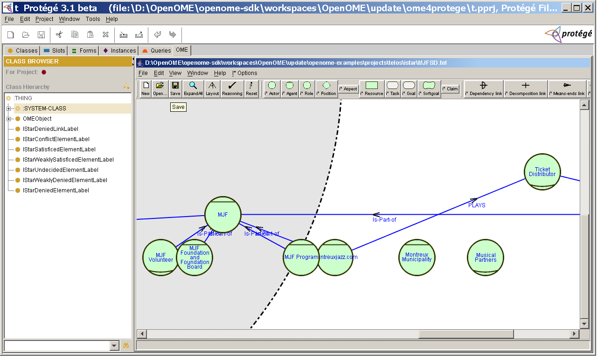Viewport: 597px width, 360px height.
Task: Select the i* Actor tool
Action: click(x=272, y=88)
